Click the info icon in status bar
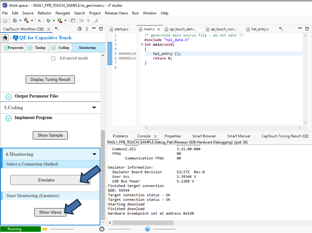This screenshot has height=233, width=312. (x=147, y=229)
